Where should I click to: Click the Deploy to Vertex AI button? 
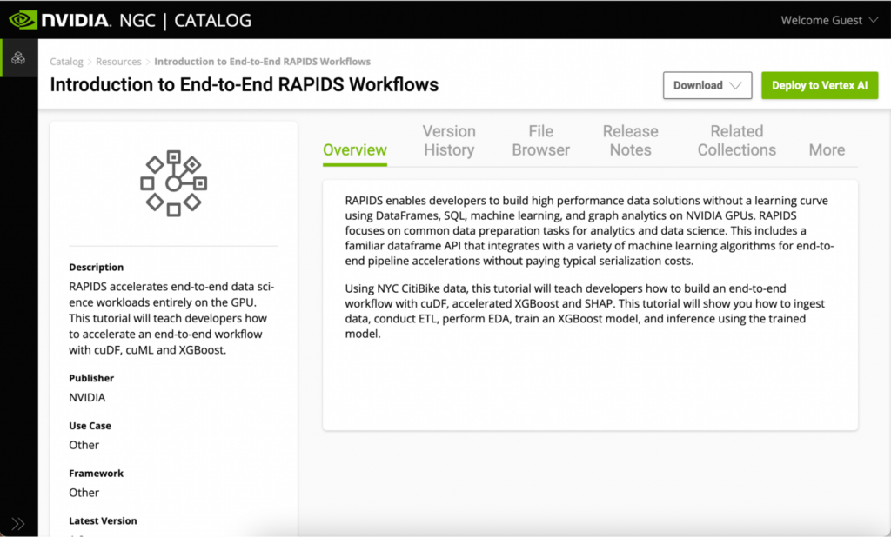coord(819,85)
